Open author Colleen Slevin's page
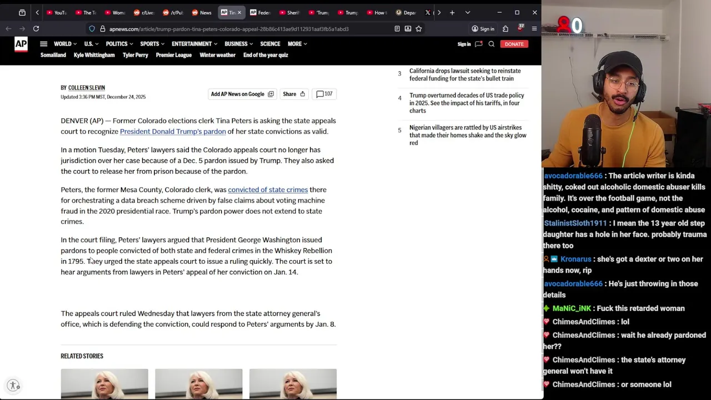Screen dimensions: 711x400 87,88
